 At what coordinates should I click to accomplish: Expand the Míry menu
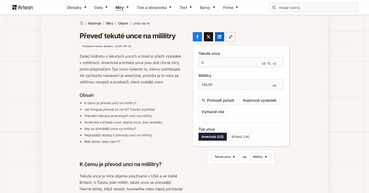click(x=122, y=7)
